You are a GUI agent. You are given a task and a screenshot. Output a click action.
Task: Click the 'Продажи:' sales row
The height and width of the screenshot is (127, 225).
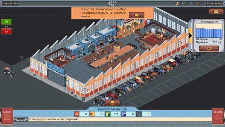click(x=209, y=39)
